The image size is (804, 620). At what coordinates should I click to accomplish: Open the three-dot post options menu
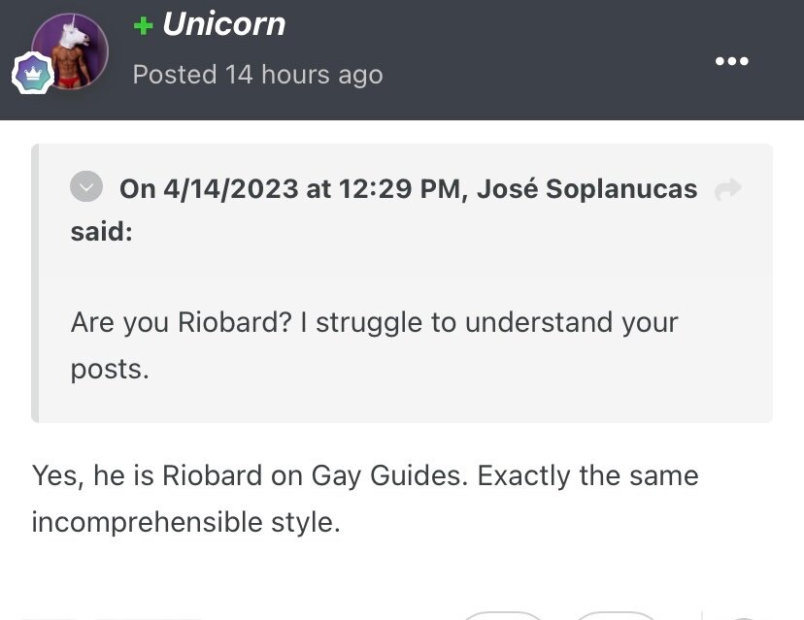point(732,61)
